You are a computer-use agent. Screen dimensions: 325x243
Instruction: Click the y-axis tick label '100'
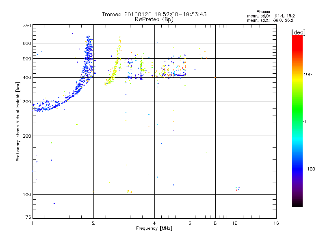27,195
